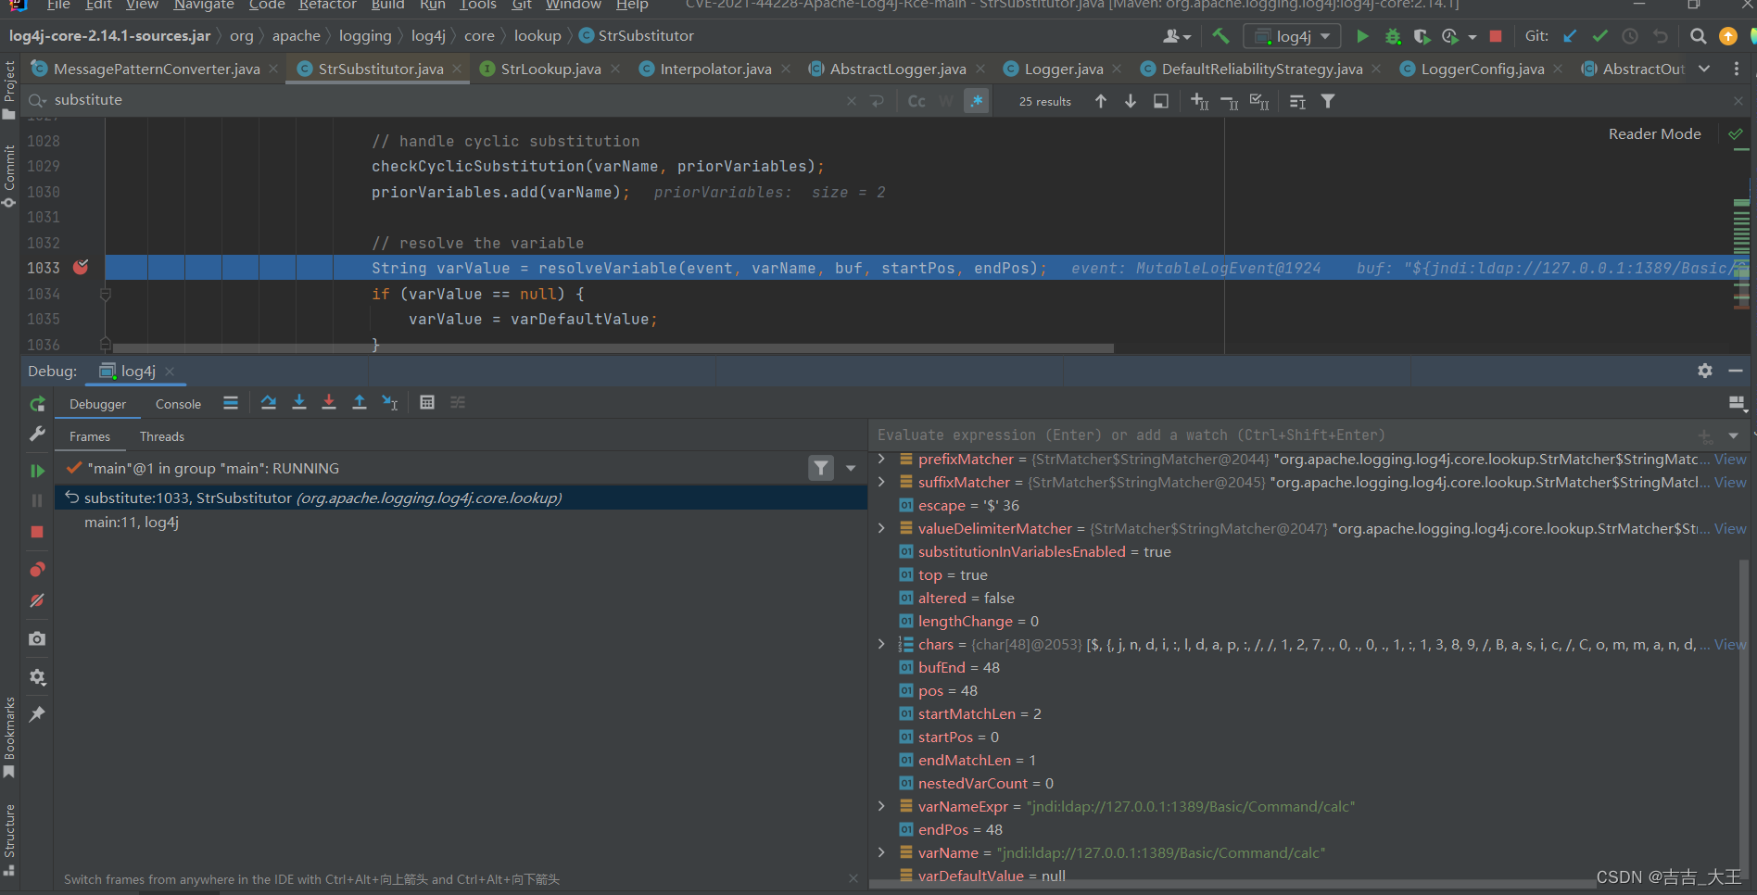1757x895 pixels.
Task: Start Debug with the bug icon
Action: click(x=1392, y=36)
